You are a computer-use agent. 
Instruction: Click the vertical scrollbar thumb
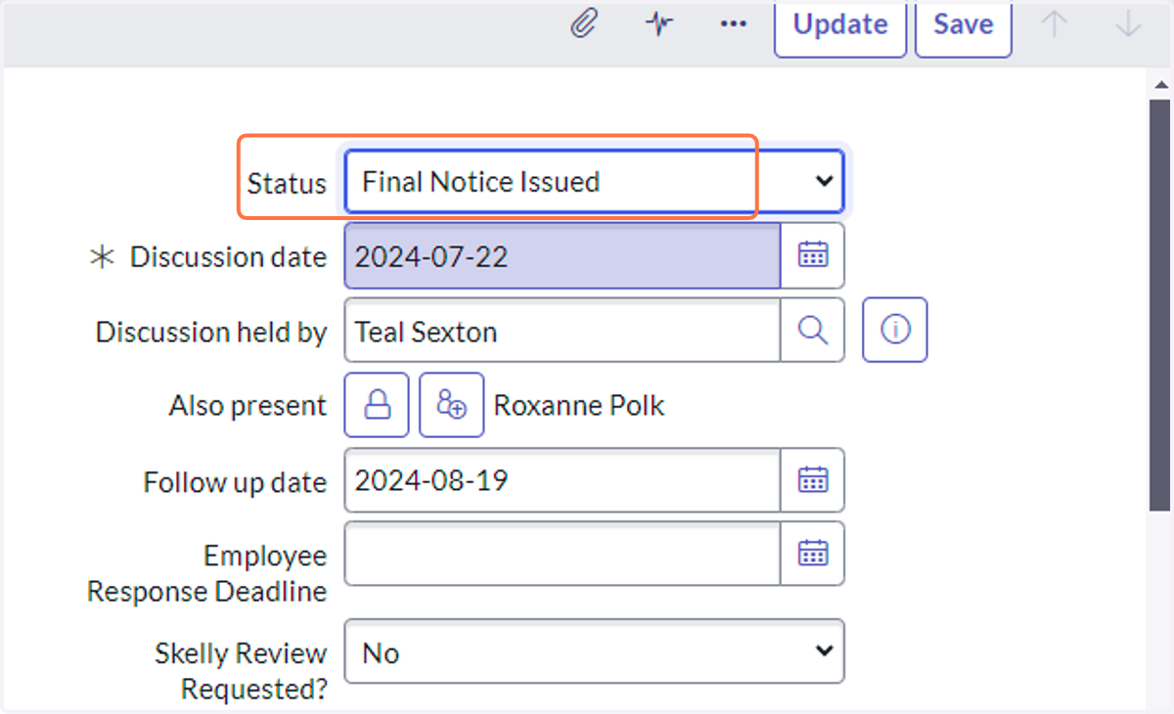(x=1159, y=303)
